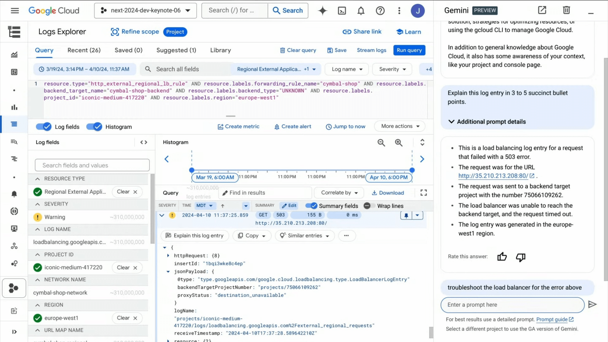
Task: Click the Gemini prompt input field
Action: click(512, 305)
